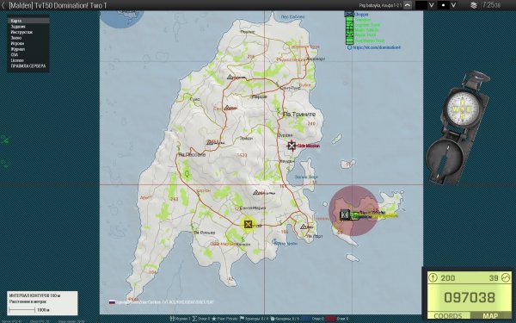
Task: Click the La Trinite town label
Action: (299, 115)
